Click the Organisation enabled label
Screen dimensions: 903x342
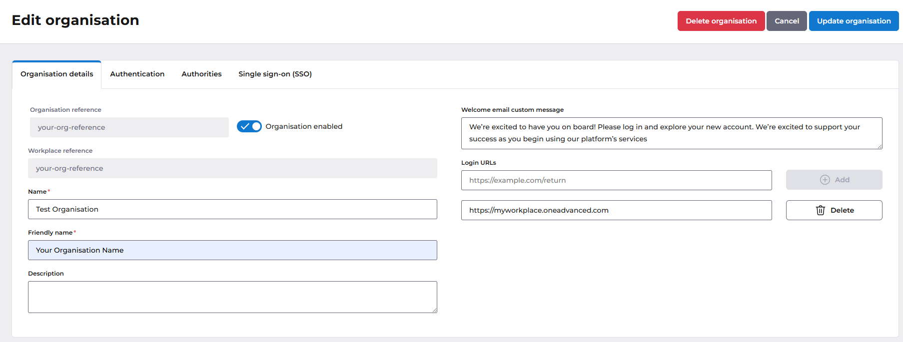304,126
